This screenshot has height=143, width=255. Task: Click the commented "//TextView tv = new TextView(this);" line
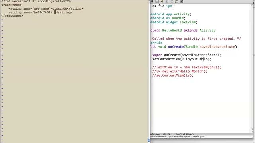(186, 67)
